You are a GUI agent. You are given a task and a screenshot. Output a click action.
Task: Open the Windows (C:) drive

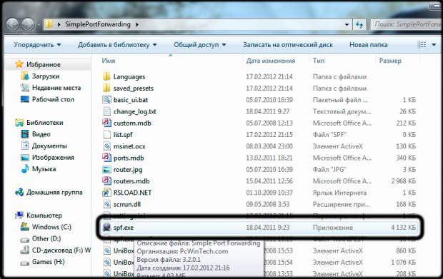51,227
